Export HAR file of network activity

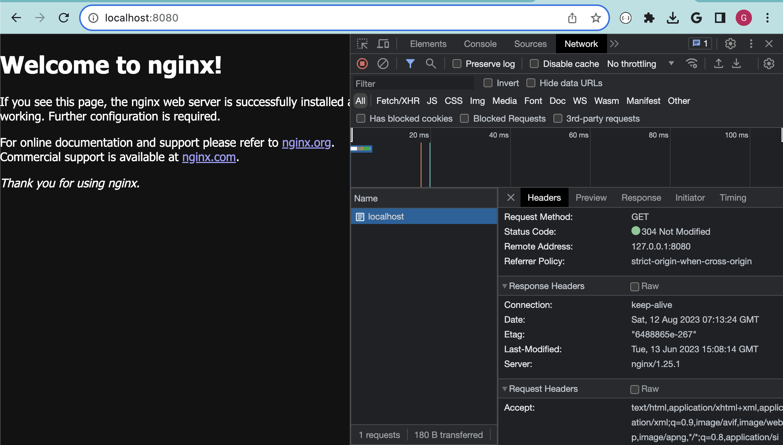(x=736, y=64)
